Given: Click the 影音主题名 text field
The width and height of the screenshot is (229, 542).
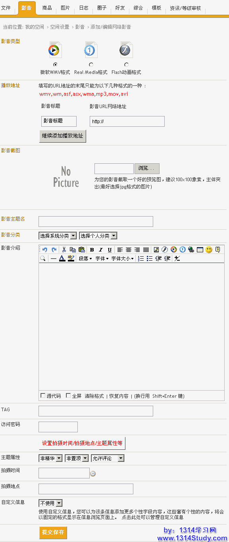Looking at the screenshot, I should pos(96,221).
